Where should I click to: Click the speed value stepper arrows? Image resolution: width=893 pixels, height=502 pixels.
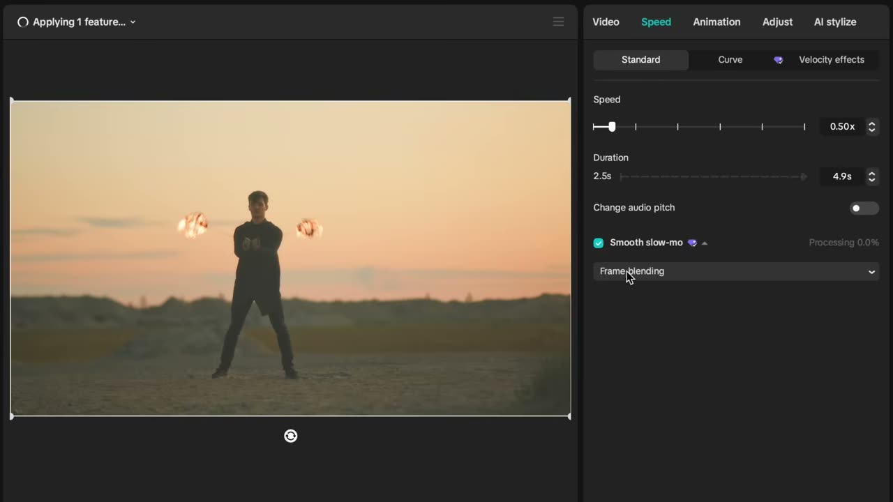(871, 127)
